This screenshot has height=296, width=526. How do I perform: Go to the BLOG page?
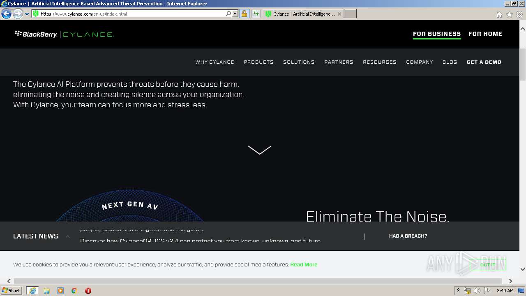(450, 62)
